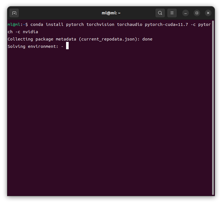Click the word 'torchaudio' in command
This screenshot has height=204, width=222.
pos(130,24)
